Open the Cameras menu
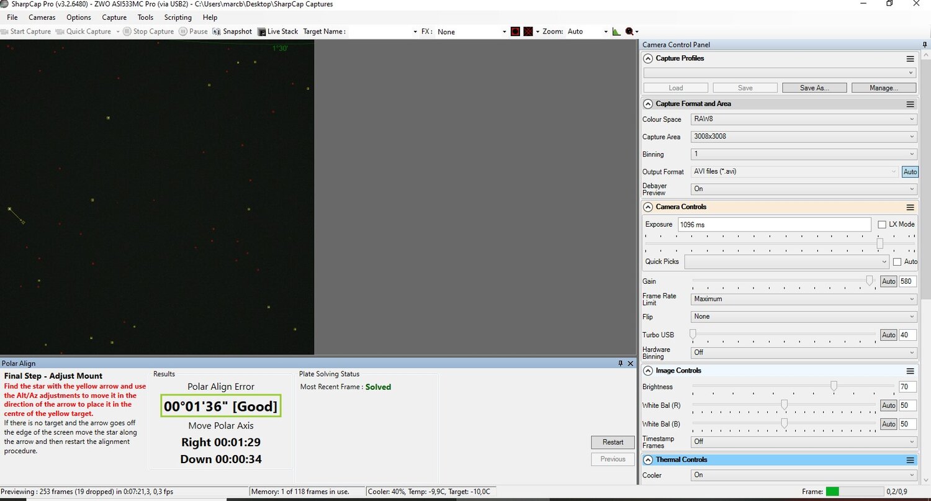Viewport: 931px width, 501px height. pos(42,17)
